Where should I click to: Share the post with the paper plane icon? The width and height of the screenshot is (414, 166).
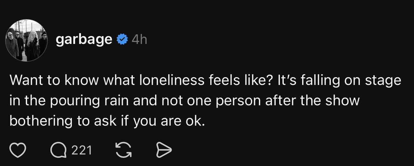164,150
